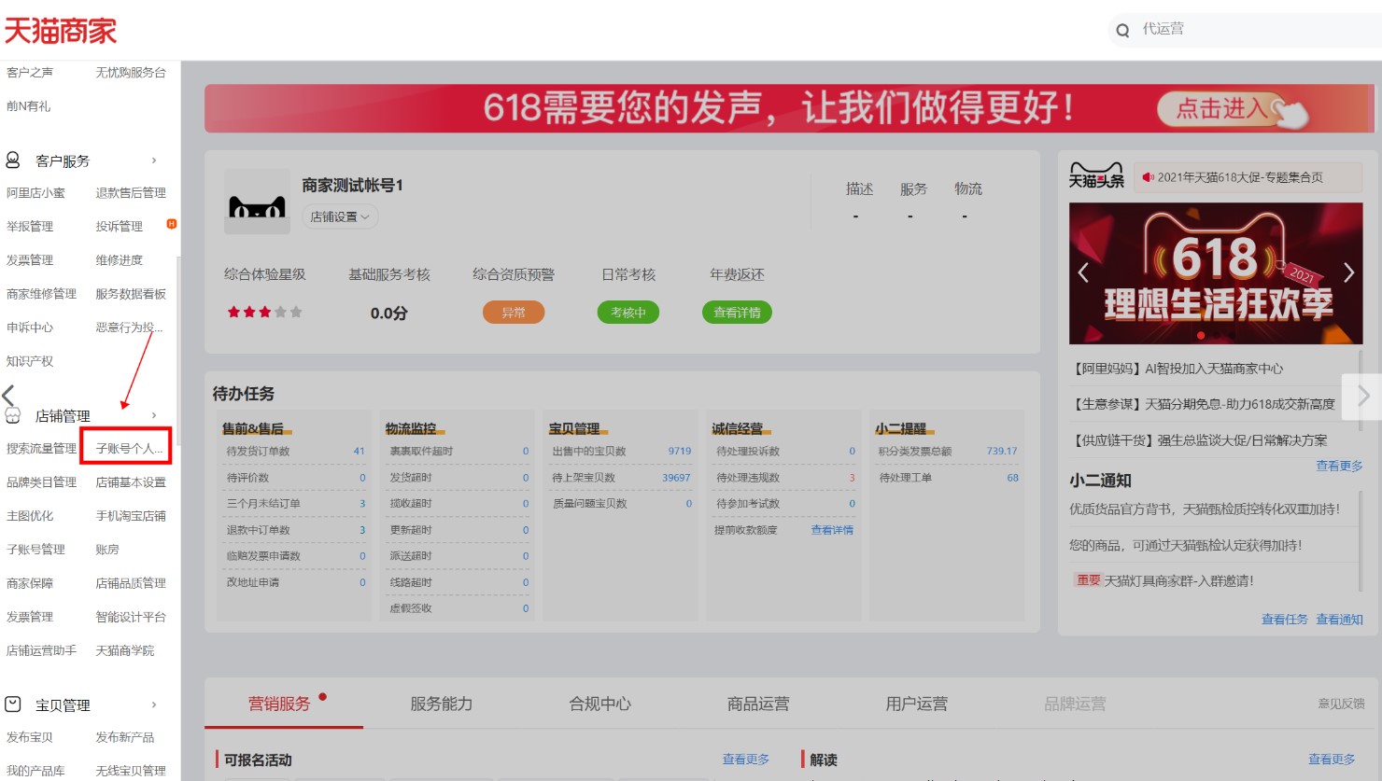Open the 店铺设置 dropdown
Screen dimensions: 1382x781
[340, 216]
